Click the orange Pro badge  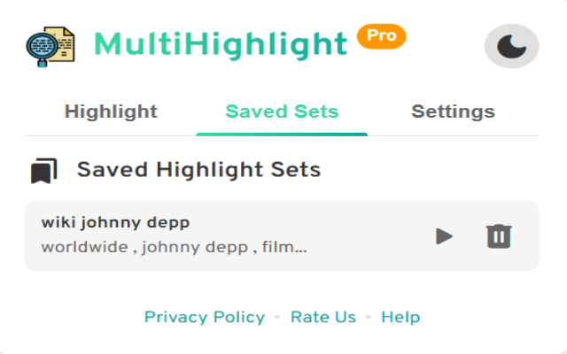click(x=381, y=36)
